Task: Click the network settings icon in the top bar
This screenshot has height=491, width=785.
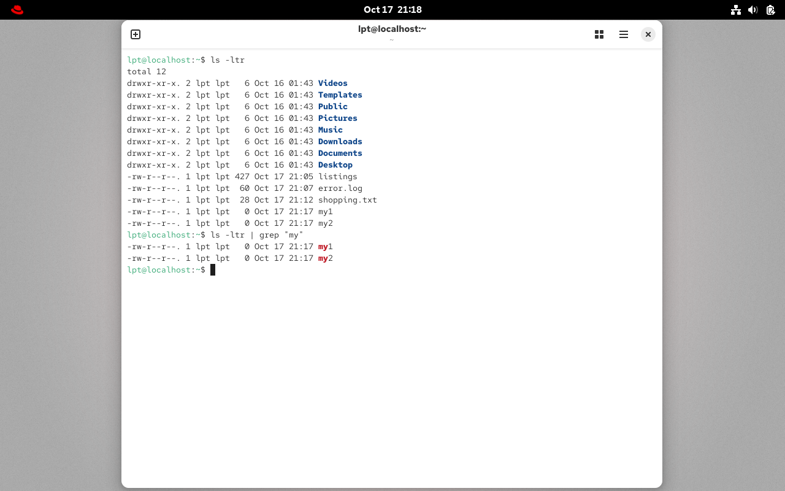Action: [736, 10]
